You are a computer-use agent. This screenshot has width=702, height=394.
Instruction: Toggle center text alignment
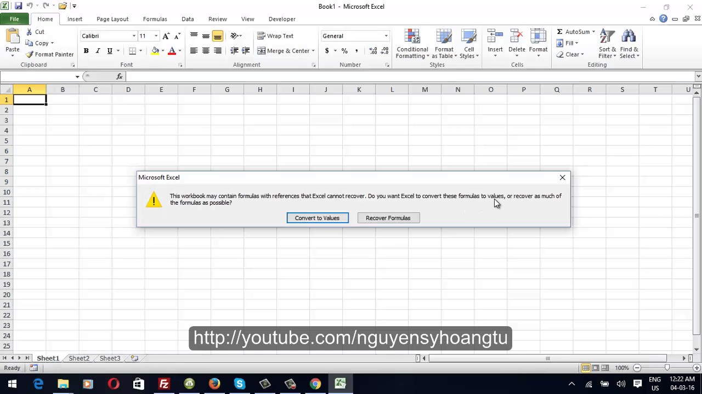pyautogui.click(x=206, y=51)
